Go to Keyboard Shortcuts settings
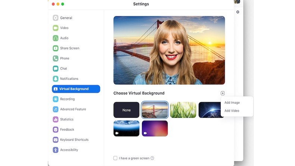The width and height of the screenshot is (295, 166). point(74,140)
